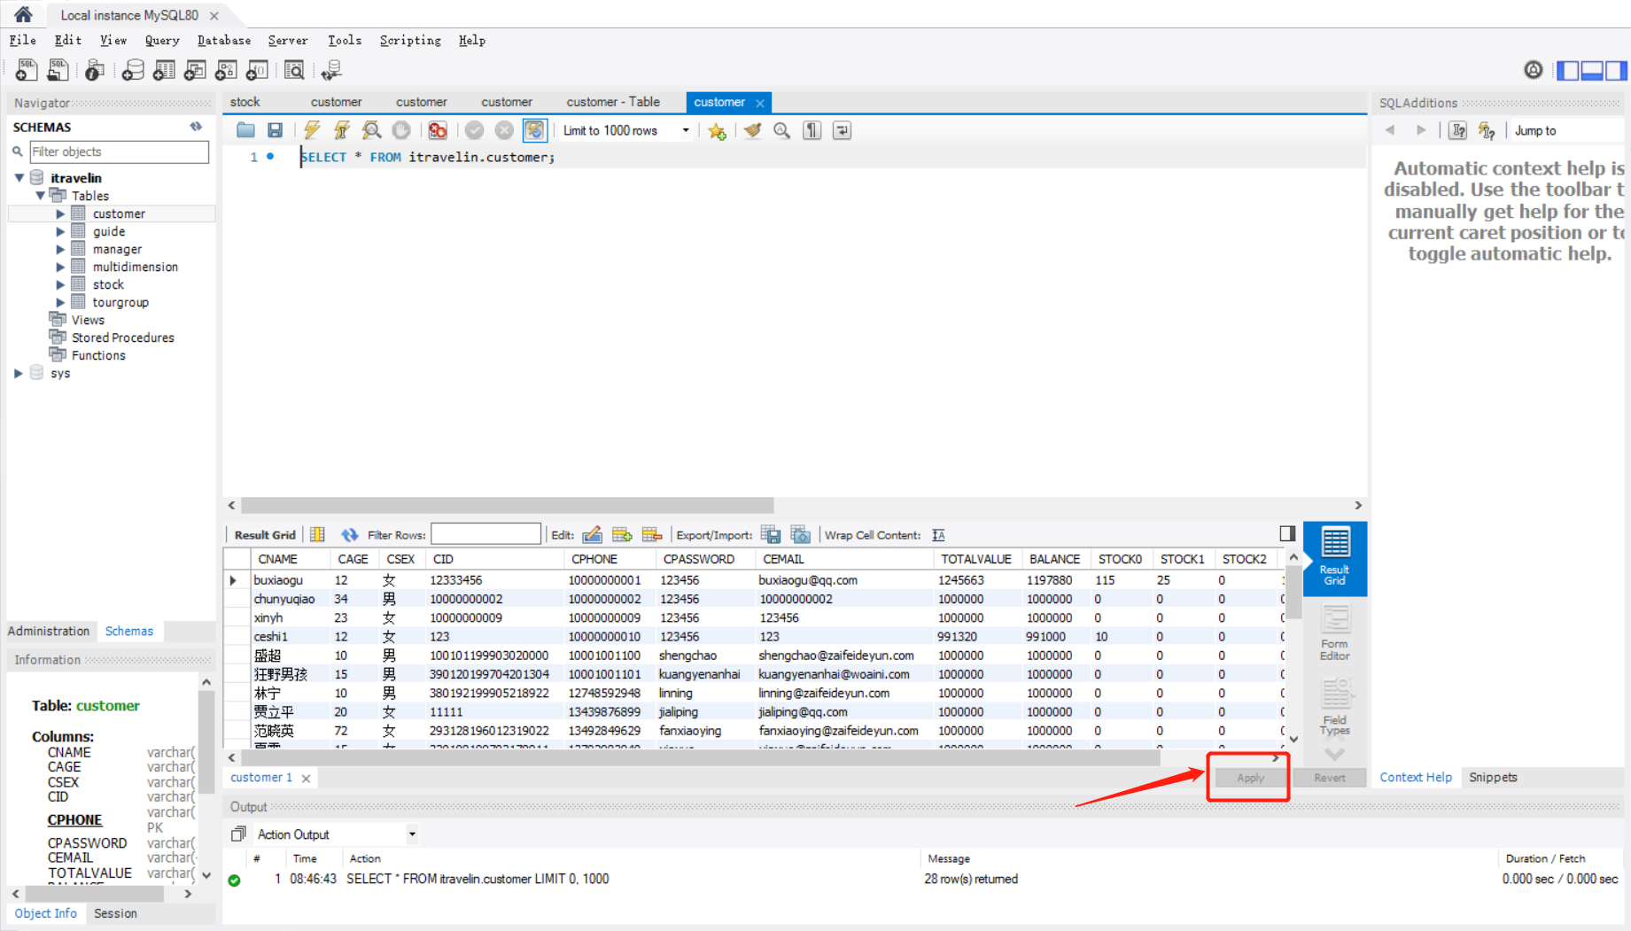The width and height of the screenshot is (1631, 931).
Task: Toggle Wrap Cell Content
Action: coord(938,535)
